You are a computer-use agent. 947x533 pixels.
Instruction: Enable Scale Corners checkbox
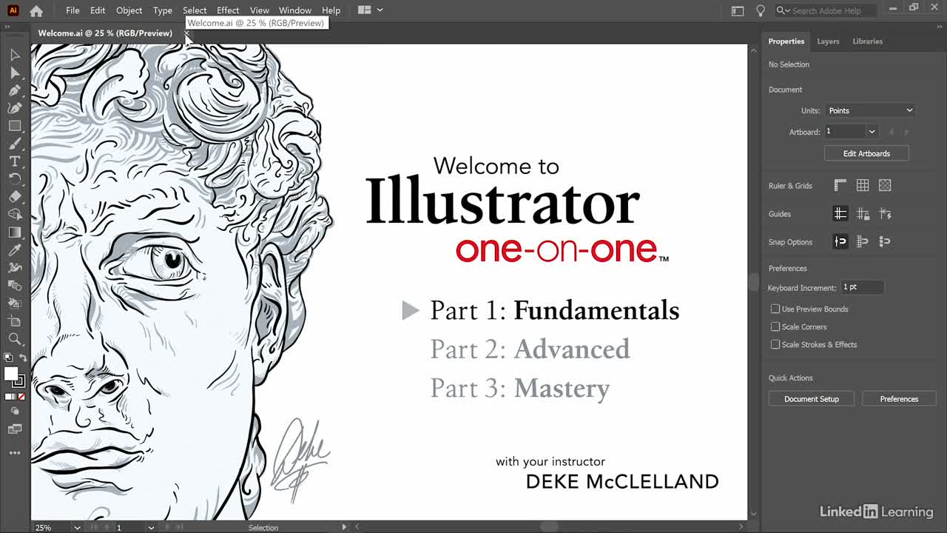tap(775, 326)
